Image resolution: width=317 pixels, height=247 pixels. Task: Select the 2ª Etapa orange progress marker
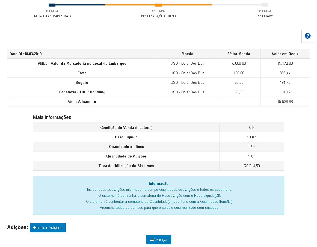pos(159,5)
